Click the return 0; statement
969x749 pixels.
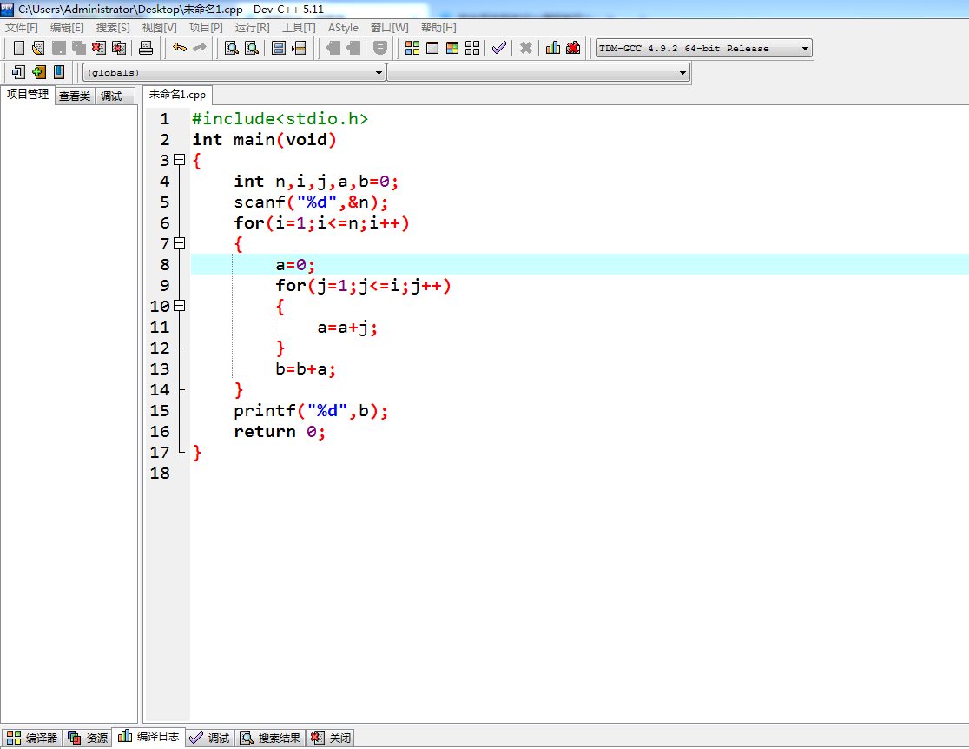pos(280,432)
